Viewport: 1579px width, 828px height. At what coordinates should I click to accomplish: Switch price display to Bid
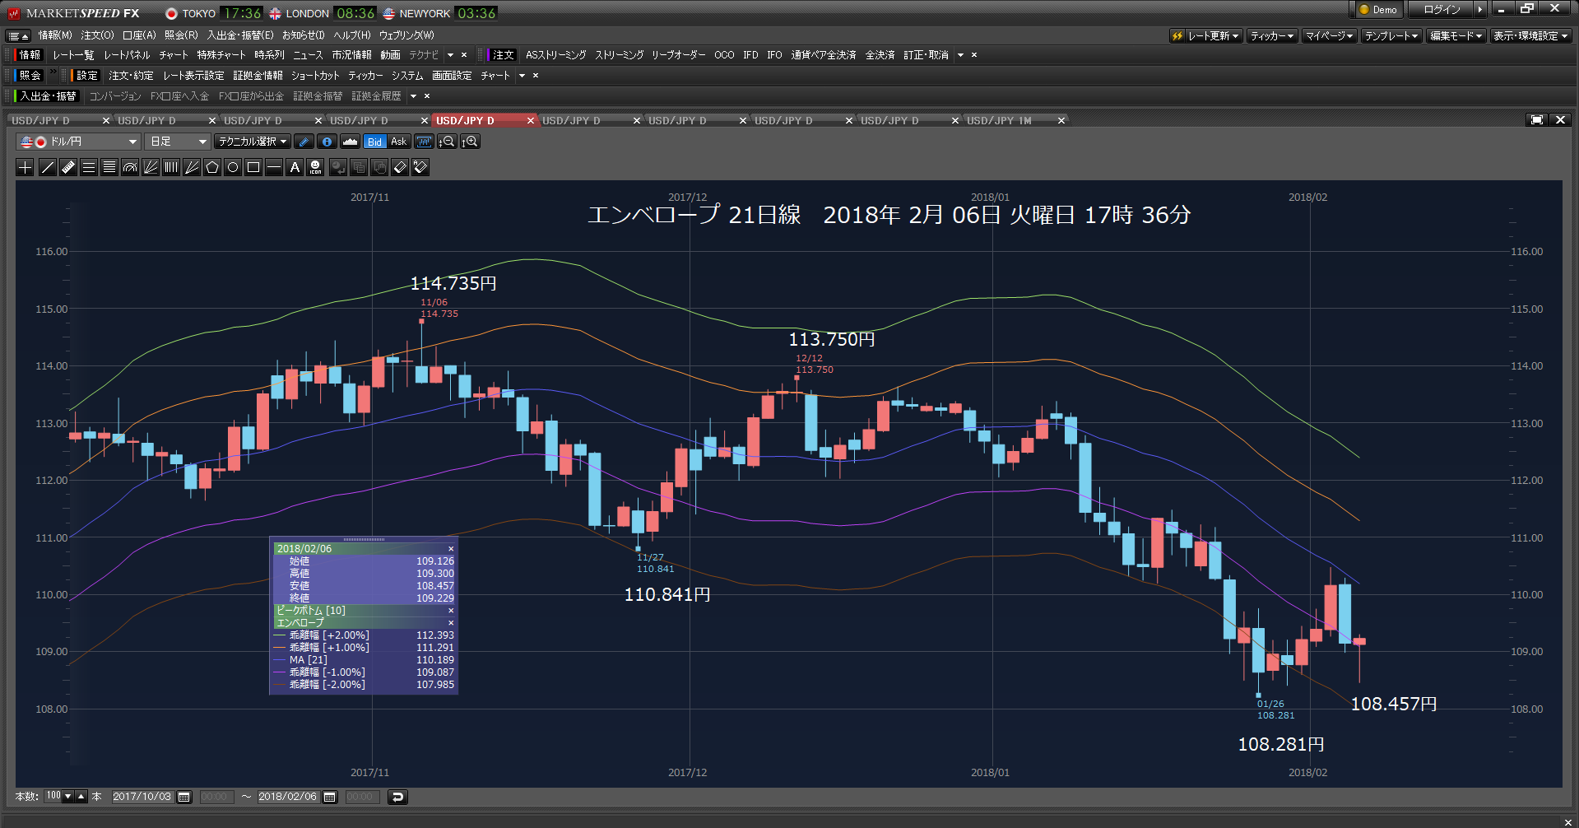point(374,142)
